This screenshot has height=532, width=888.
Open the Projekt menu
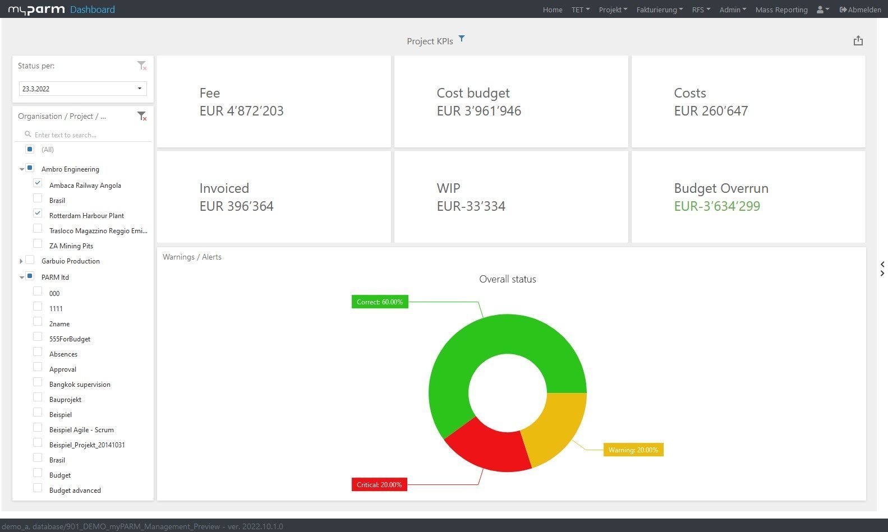coord(613,10)
